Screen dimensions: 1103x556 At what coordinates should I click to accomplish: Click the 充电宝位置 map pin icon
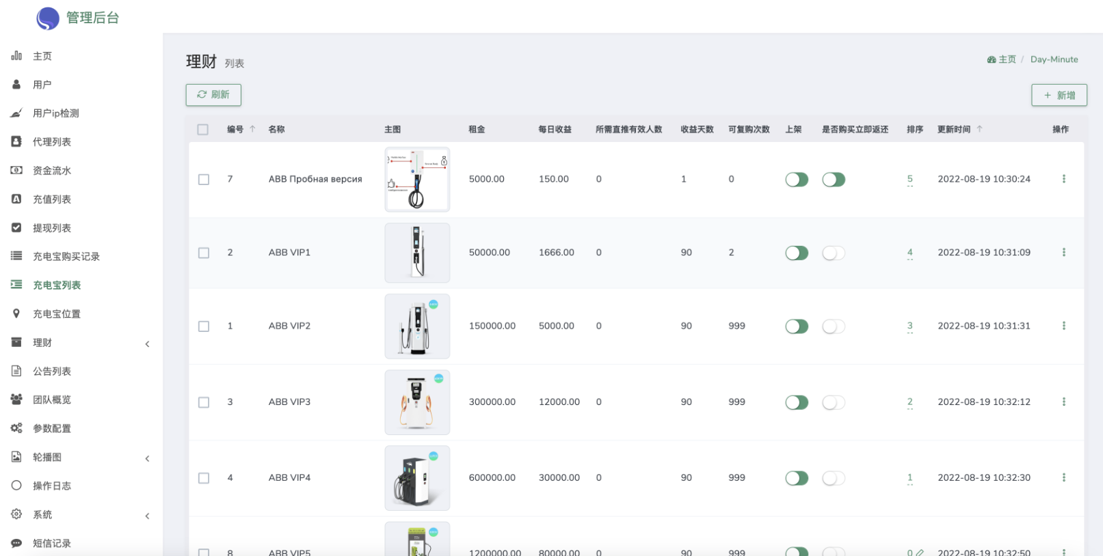[16, 314]
